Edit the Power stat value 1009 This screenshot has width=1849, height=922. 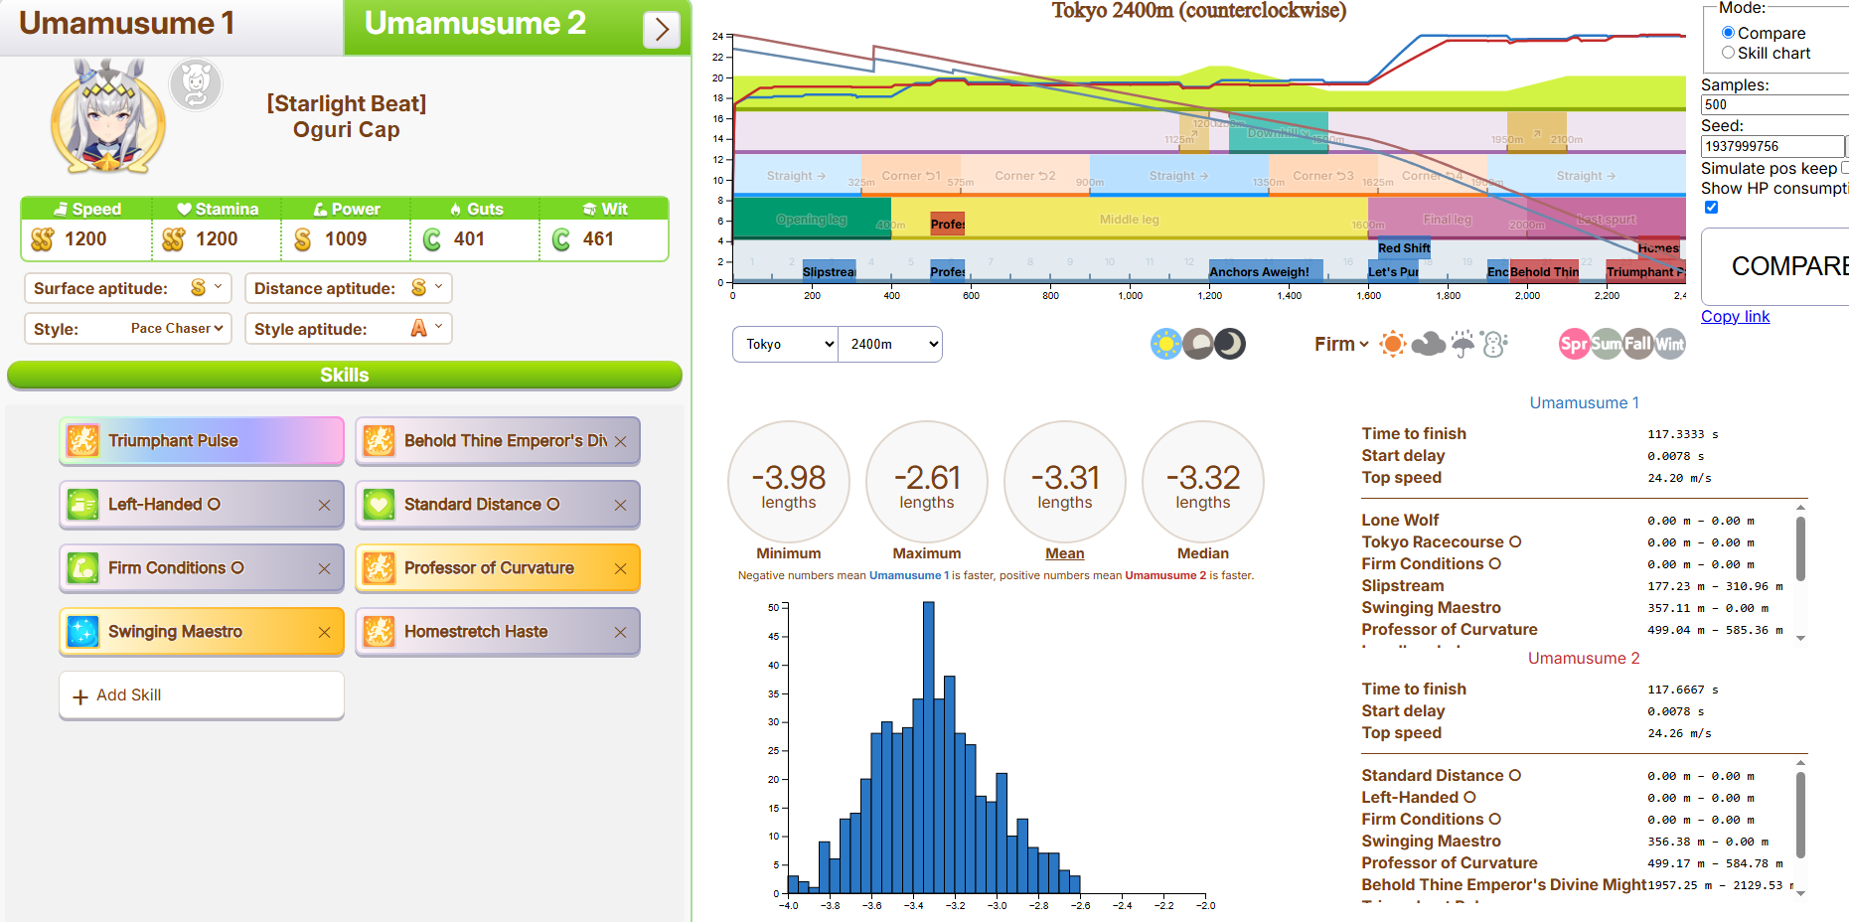[346, 239]
